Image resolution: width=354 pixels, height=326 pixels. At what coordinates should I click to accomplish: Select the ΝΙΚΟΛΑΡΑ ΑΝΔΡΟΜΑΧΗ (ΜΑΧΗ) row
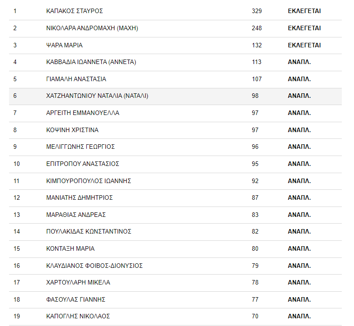(x=92, y=28)
